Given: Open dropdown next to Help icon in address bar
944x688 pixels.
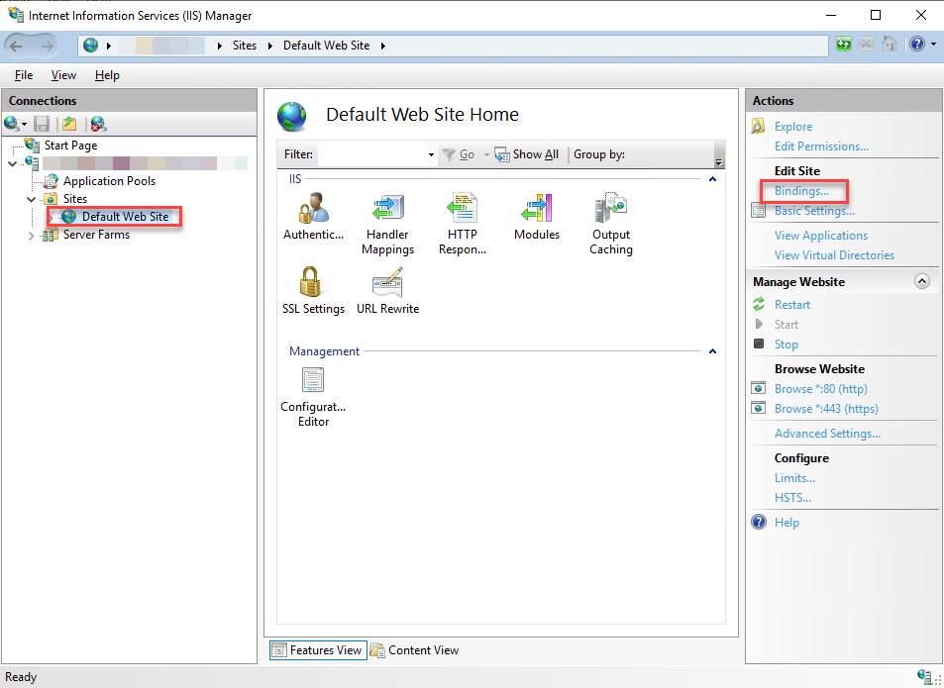Looking at the screenshot, I should coord(933,44).
